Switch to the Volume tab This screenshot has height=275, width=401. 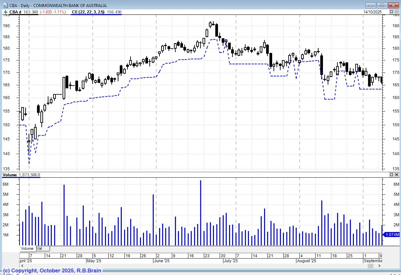click(x=27, y=248)
